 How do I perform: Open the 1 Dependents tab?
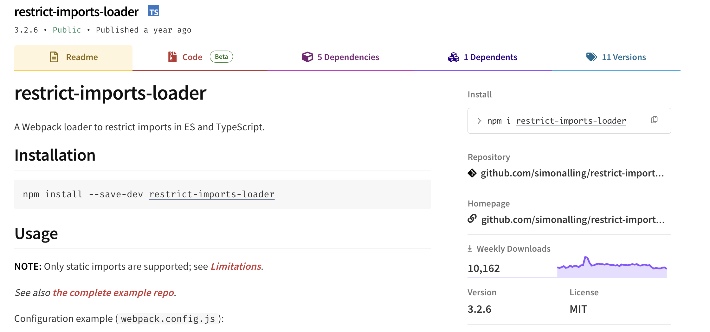(x=490, y=57)
